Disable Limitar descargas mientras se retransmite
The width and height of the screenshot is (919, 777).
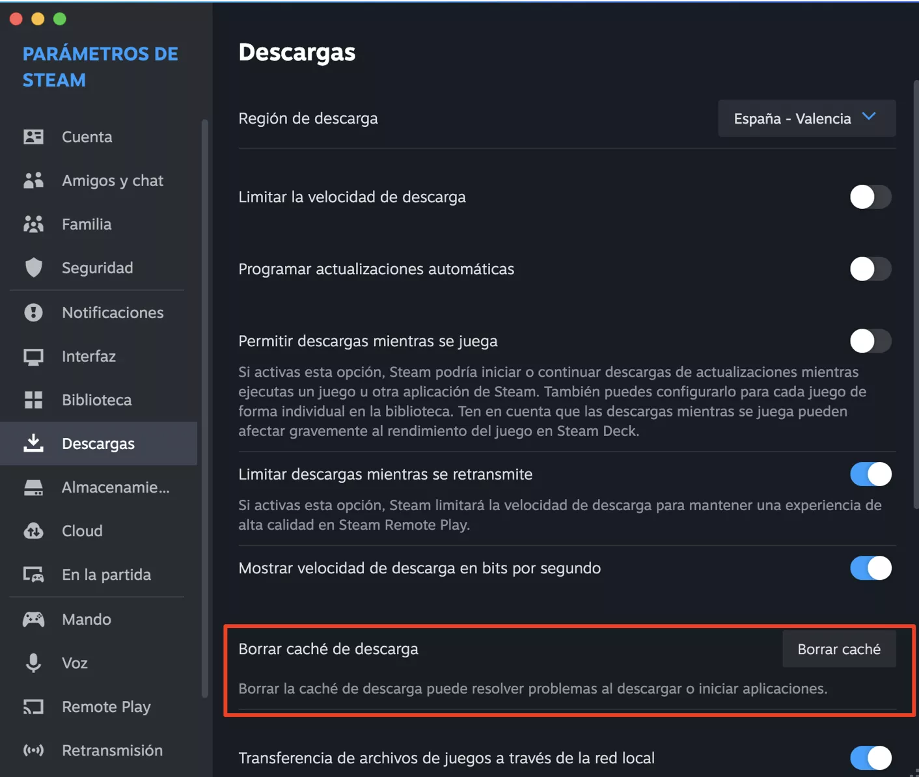point(870,474)
